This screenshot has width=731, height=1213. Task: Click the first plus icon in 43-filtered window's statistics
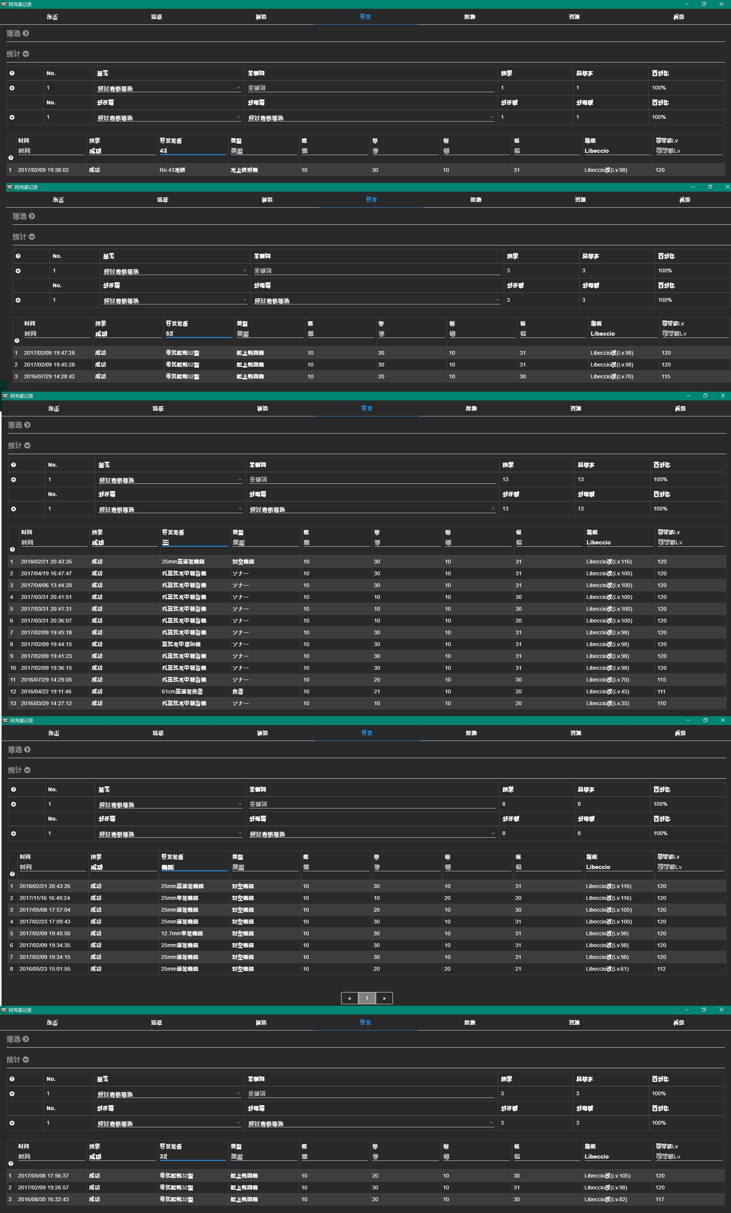point(12,88)
